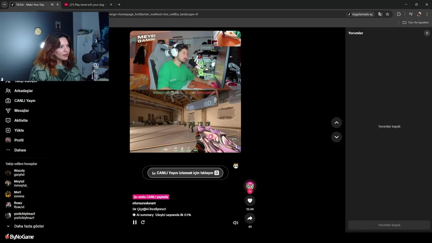Click the Takip edilen hesaplar heading
The width and height of the screenshot is (432, 243).
point(21,164)
